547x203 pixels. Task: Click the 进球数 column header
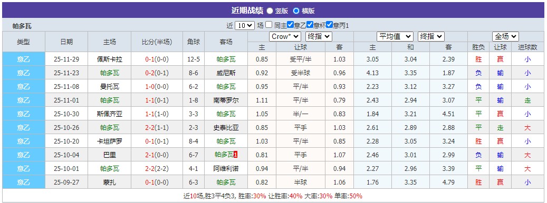[x=527, y=47]
